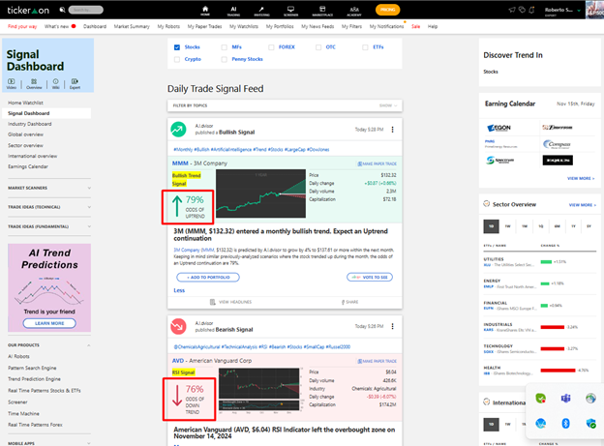
Task: Open My Watchlists menu item
Action: pyautogui.click(x=244, y=26)
